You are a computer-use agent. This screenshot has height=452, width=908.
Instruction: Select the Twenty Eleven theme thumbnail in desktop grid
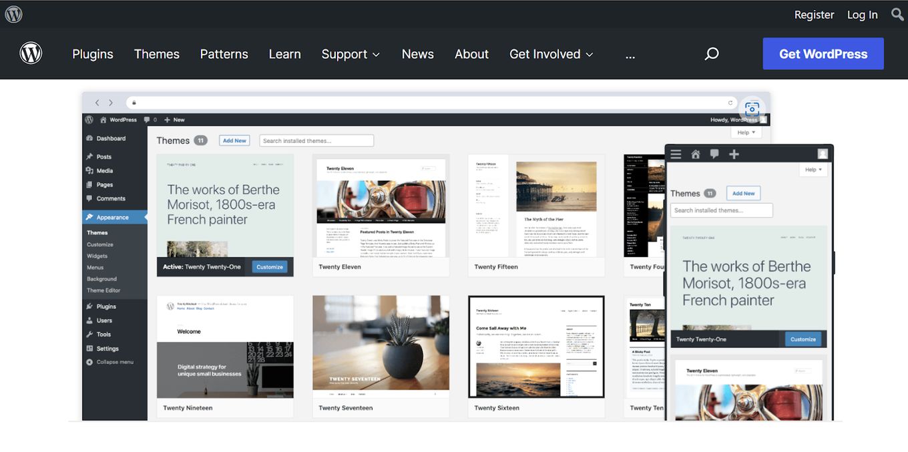[x=381, y=206]
